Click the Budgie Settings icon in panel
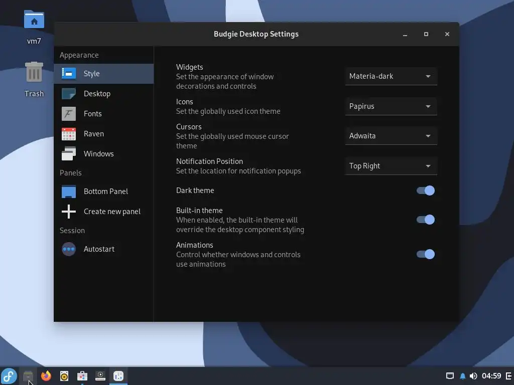Viewport: 514px width, 385px height. point(118,376)
